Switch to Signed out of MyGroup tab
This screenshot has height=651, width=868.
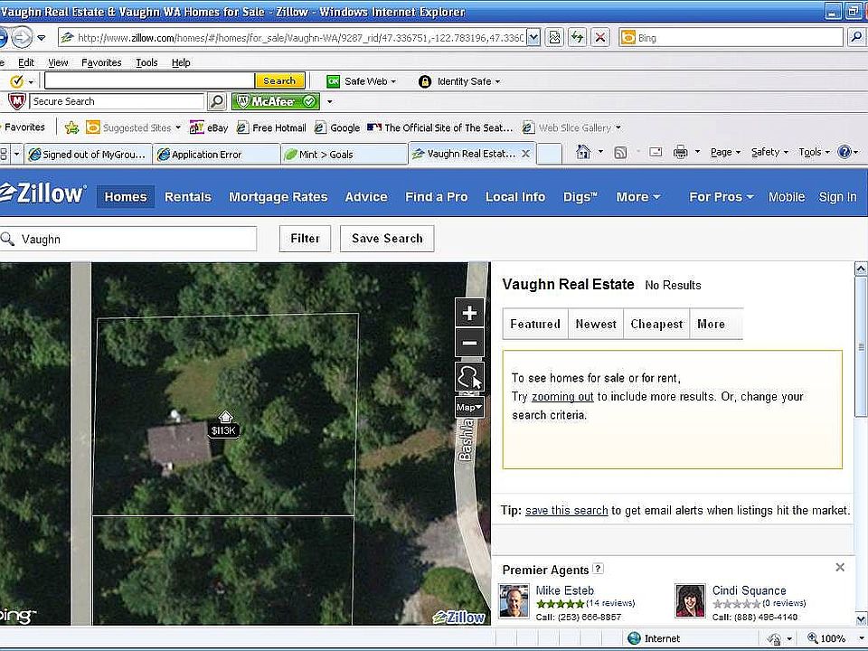click(89, 155)
